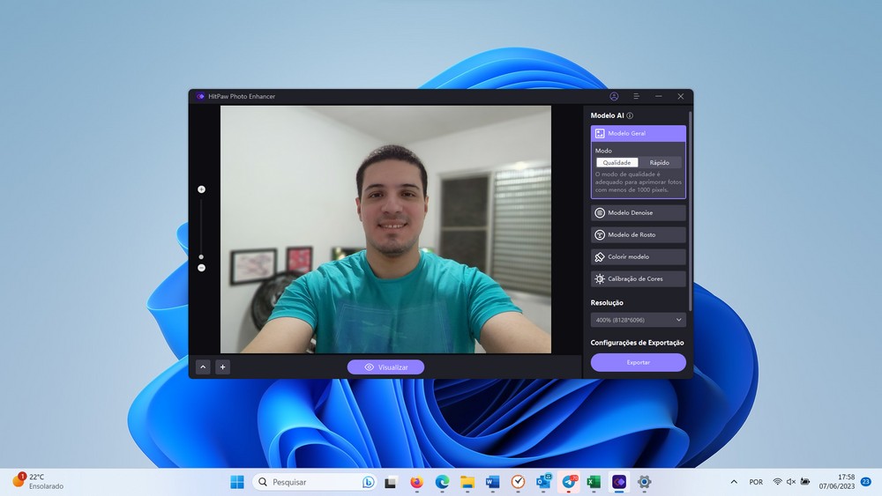Open the user account icon in title bar

tap(614, 96)
